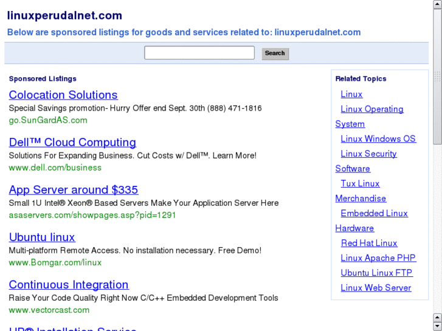442x331 pixels.
Task: Visit the www.vectorcast.com address
Action: (x=49, y=310)
